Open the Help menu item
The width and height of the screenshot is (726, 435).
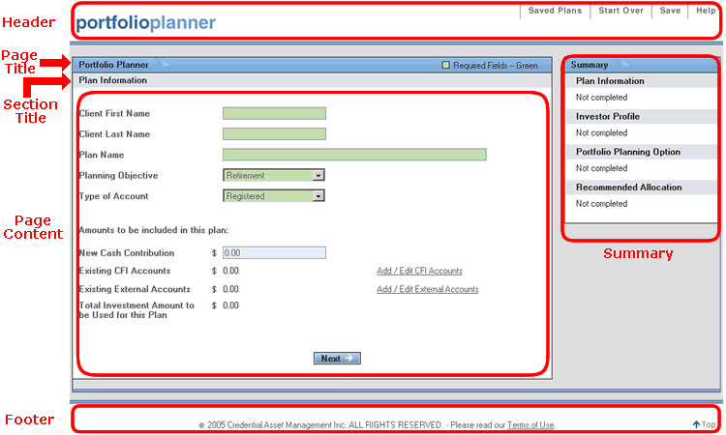point(706,11)
